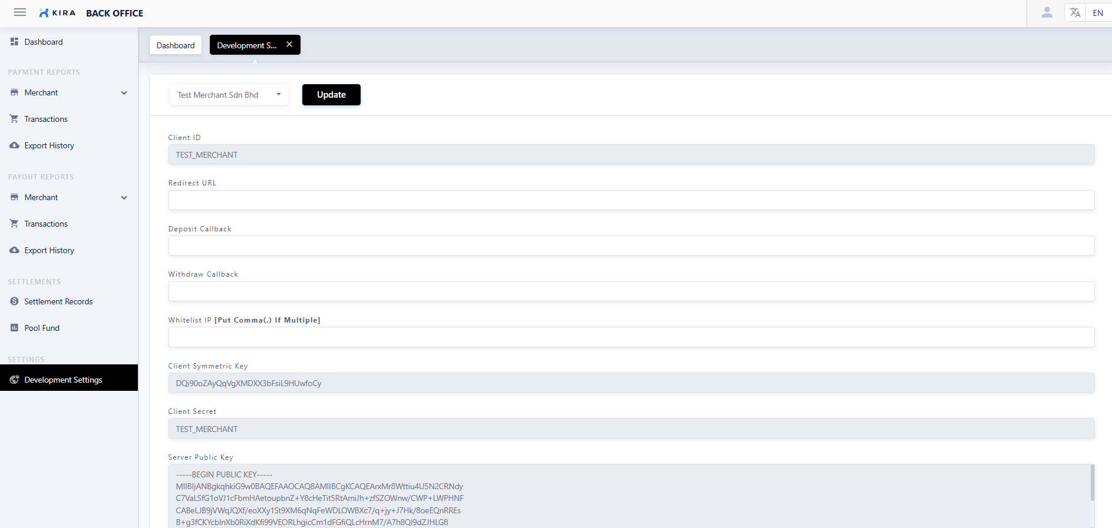The height and width of the screenshot is (528, 1112).
Task: Click the Pool Fund chart icon
Action: click(14, 328)
